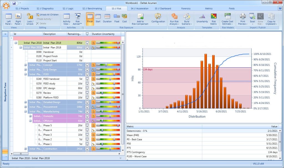284x168 pixels.
Task: Open the Forensics tab
Action: point(186,9)
